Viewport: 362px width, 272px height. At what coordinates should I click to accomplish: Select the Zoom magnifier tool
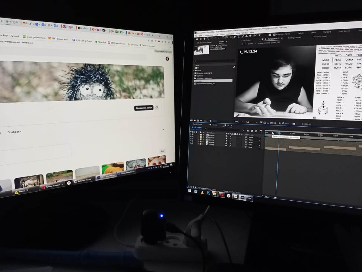pyautogui.click(x=208, y=38)
